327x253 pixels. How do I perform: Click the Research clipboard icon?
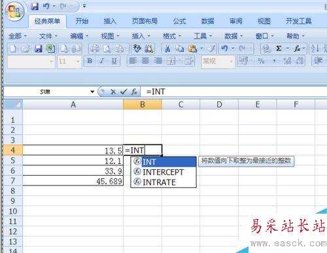pyautogui.click(x=149, y=49)
